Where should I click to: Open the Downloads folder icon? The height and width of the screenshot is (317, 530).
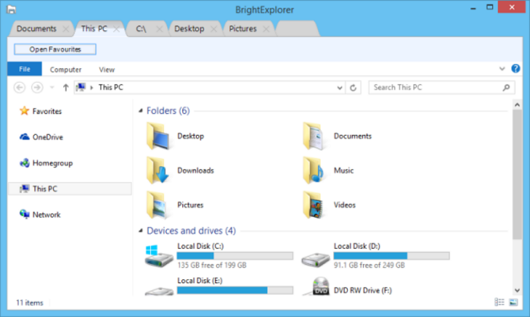pyautogui.click(x=157, y=171)
